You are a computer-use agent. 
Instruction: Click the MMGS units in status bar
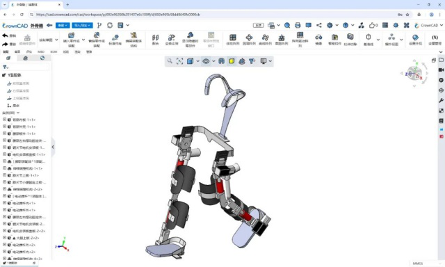tap(418, 264)
